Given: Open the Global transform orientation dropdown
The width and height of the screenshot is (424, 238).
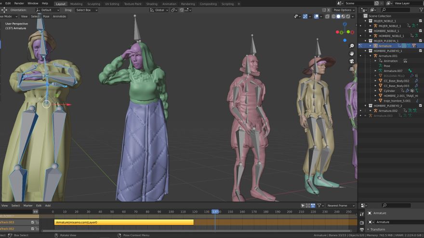Looking at the screenshot, I should point(159,10).
